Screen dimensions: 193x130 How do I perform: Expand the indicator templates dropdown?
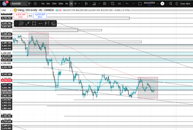click(99, 4)
